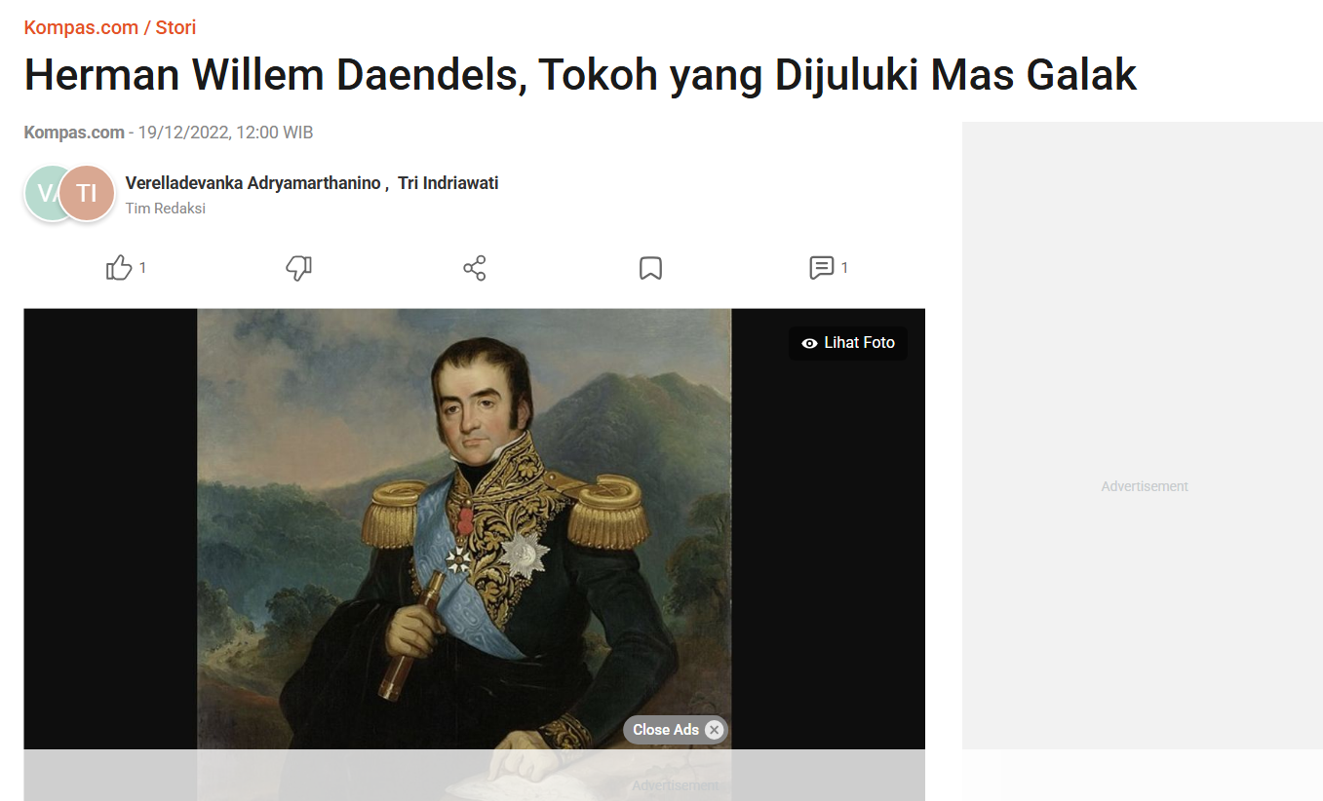The width and height of the screenshot is (1323, 801).
Task: Click the eye icon on Lihat Foto
Action: click(x=809, y=343)
